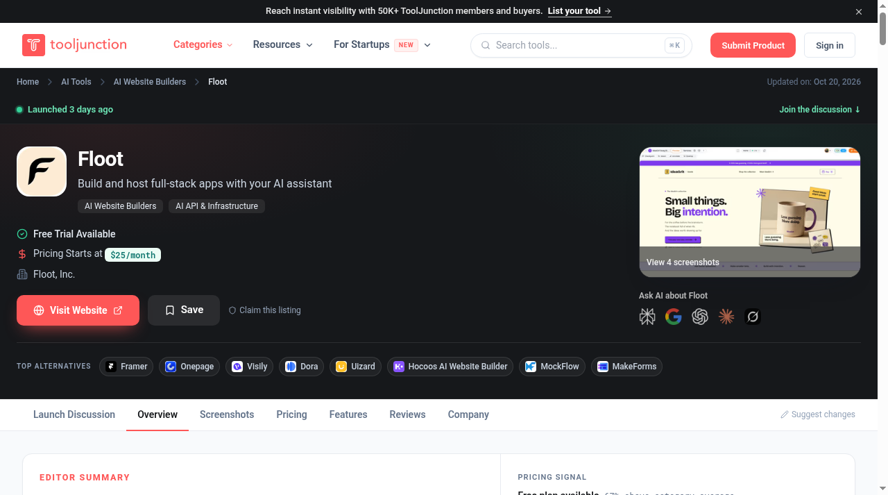Image resolution: width=888 pixels, height=495 pixels.
Task: Click the Updated on Oct 20, 2026 text
Action: pos(814,82)
